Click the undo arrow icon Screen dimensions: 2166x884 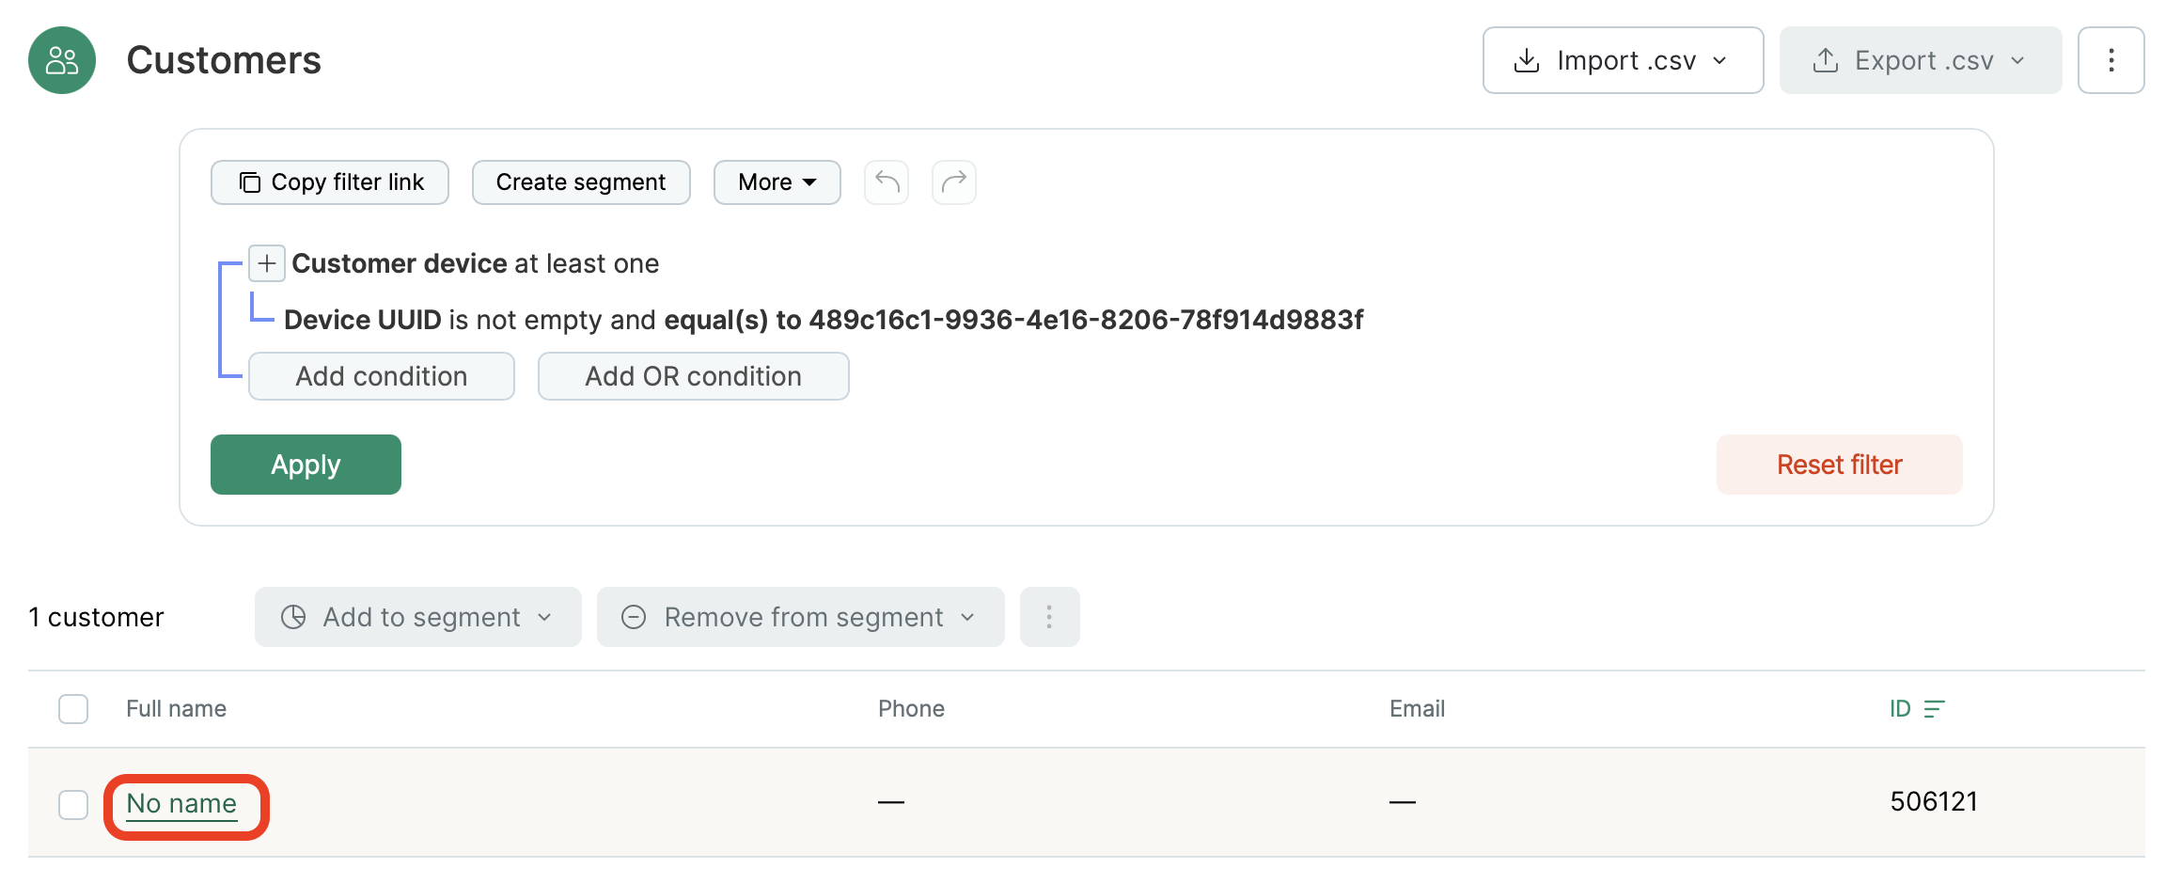(887, 182)
